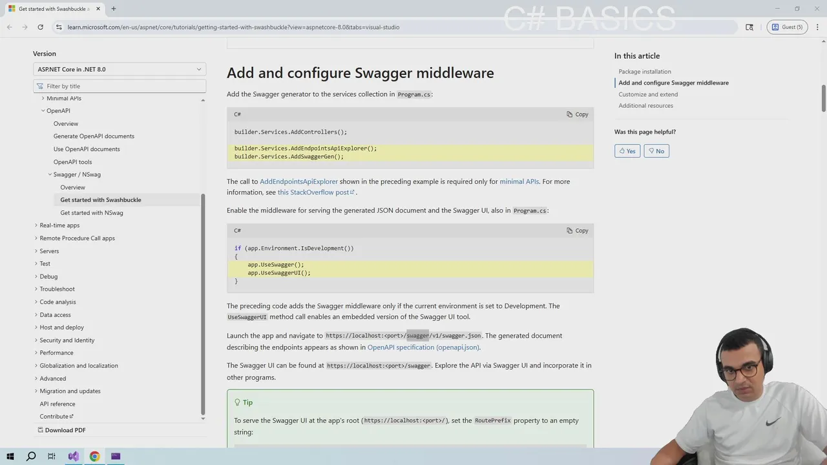
Task: Copy the AddSwaggerGen code block
Action: (578, 114)
